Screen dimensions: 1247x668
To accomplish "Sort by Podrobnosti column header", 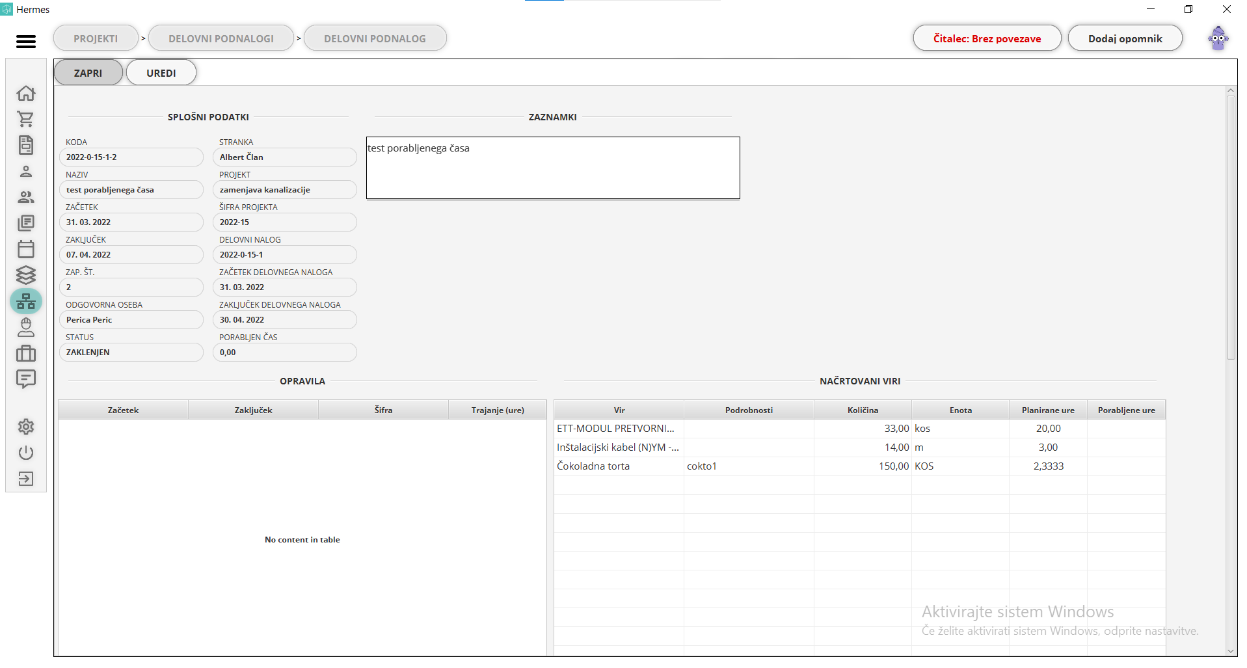I will [x=749, y=410].
